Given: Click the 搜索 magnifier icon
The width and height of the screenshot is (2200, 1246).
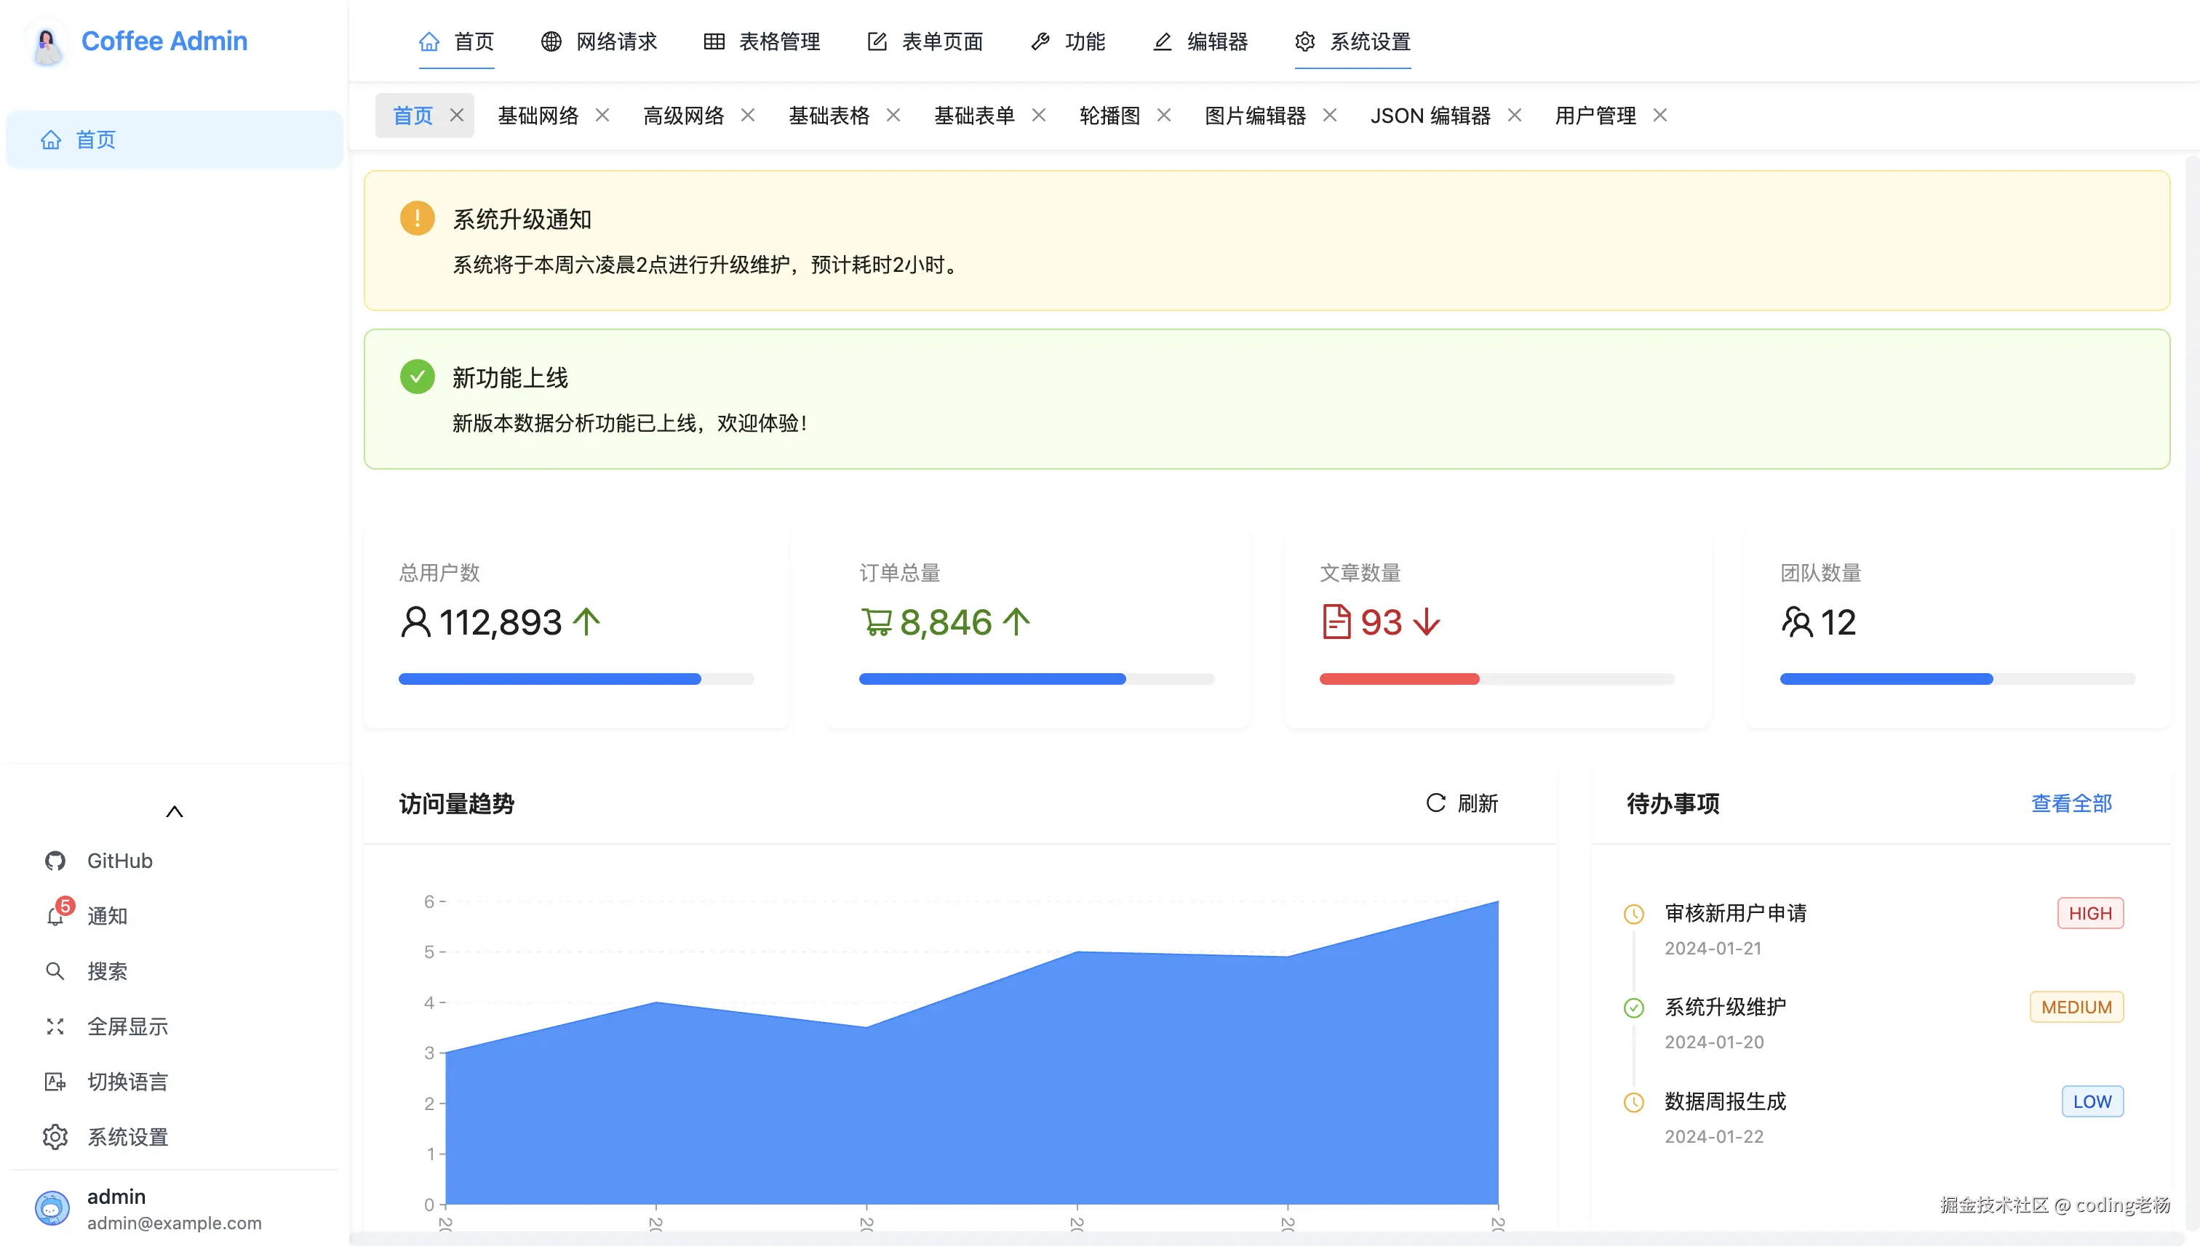Looking at the screenshot, I should click(x=55, y=970).
